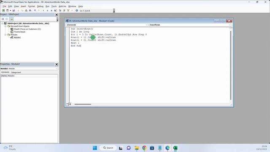The image size is (270, 152).
Task: Click the Properties Window toolbar icon
Action: 64,11
